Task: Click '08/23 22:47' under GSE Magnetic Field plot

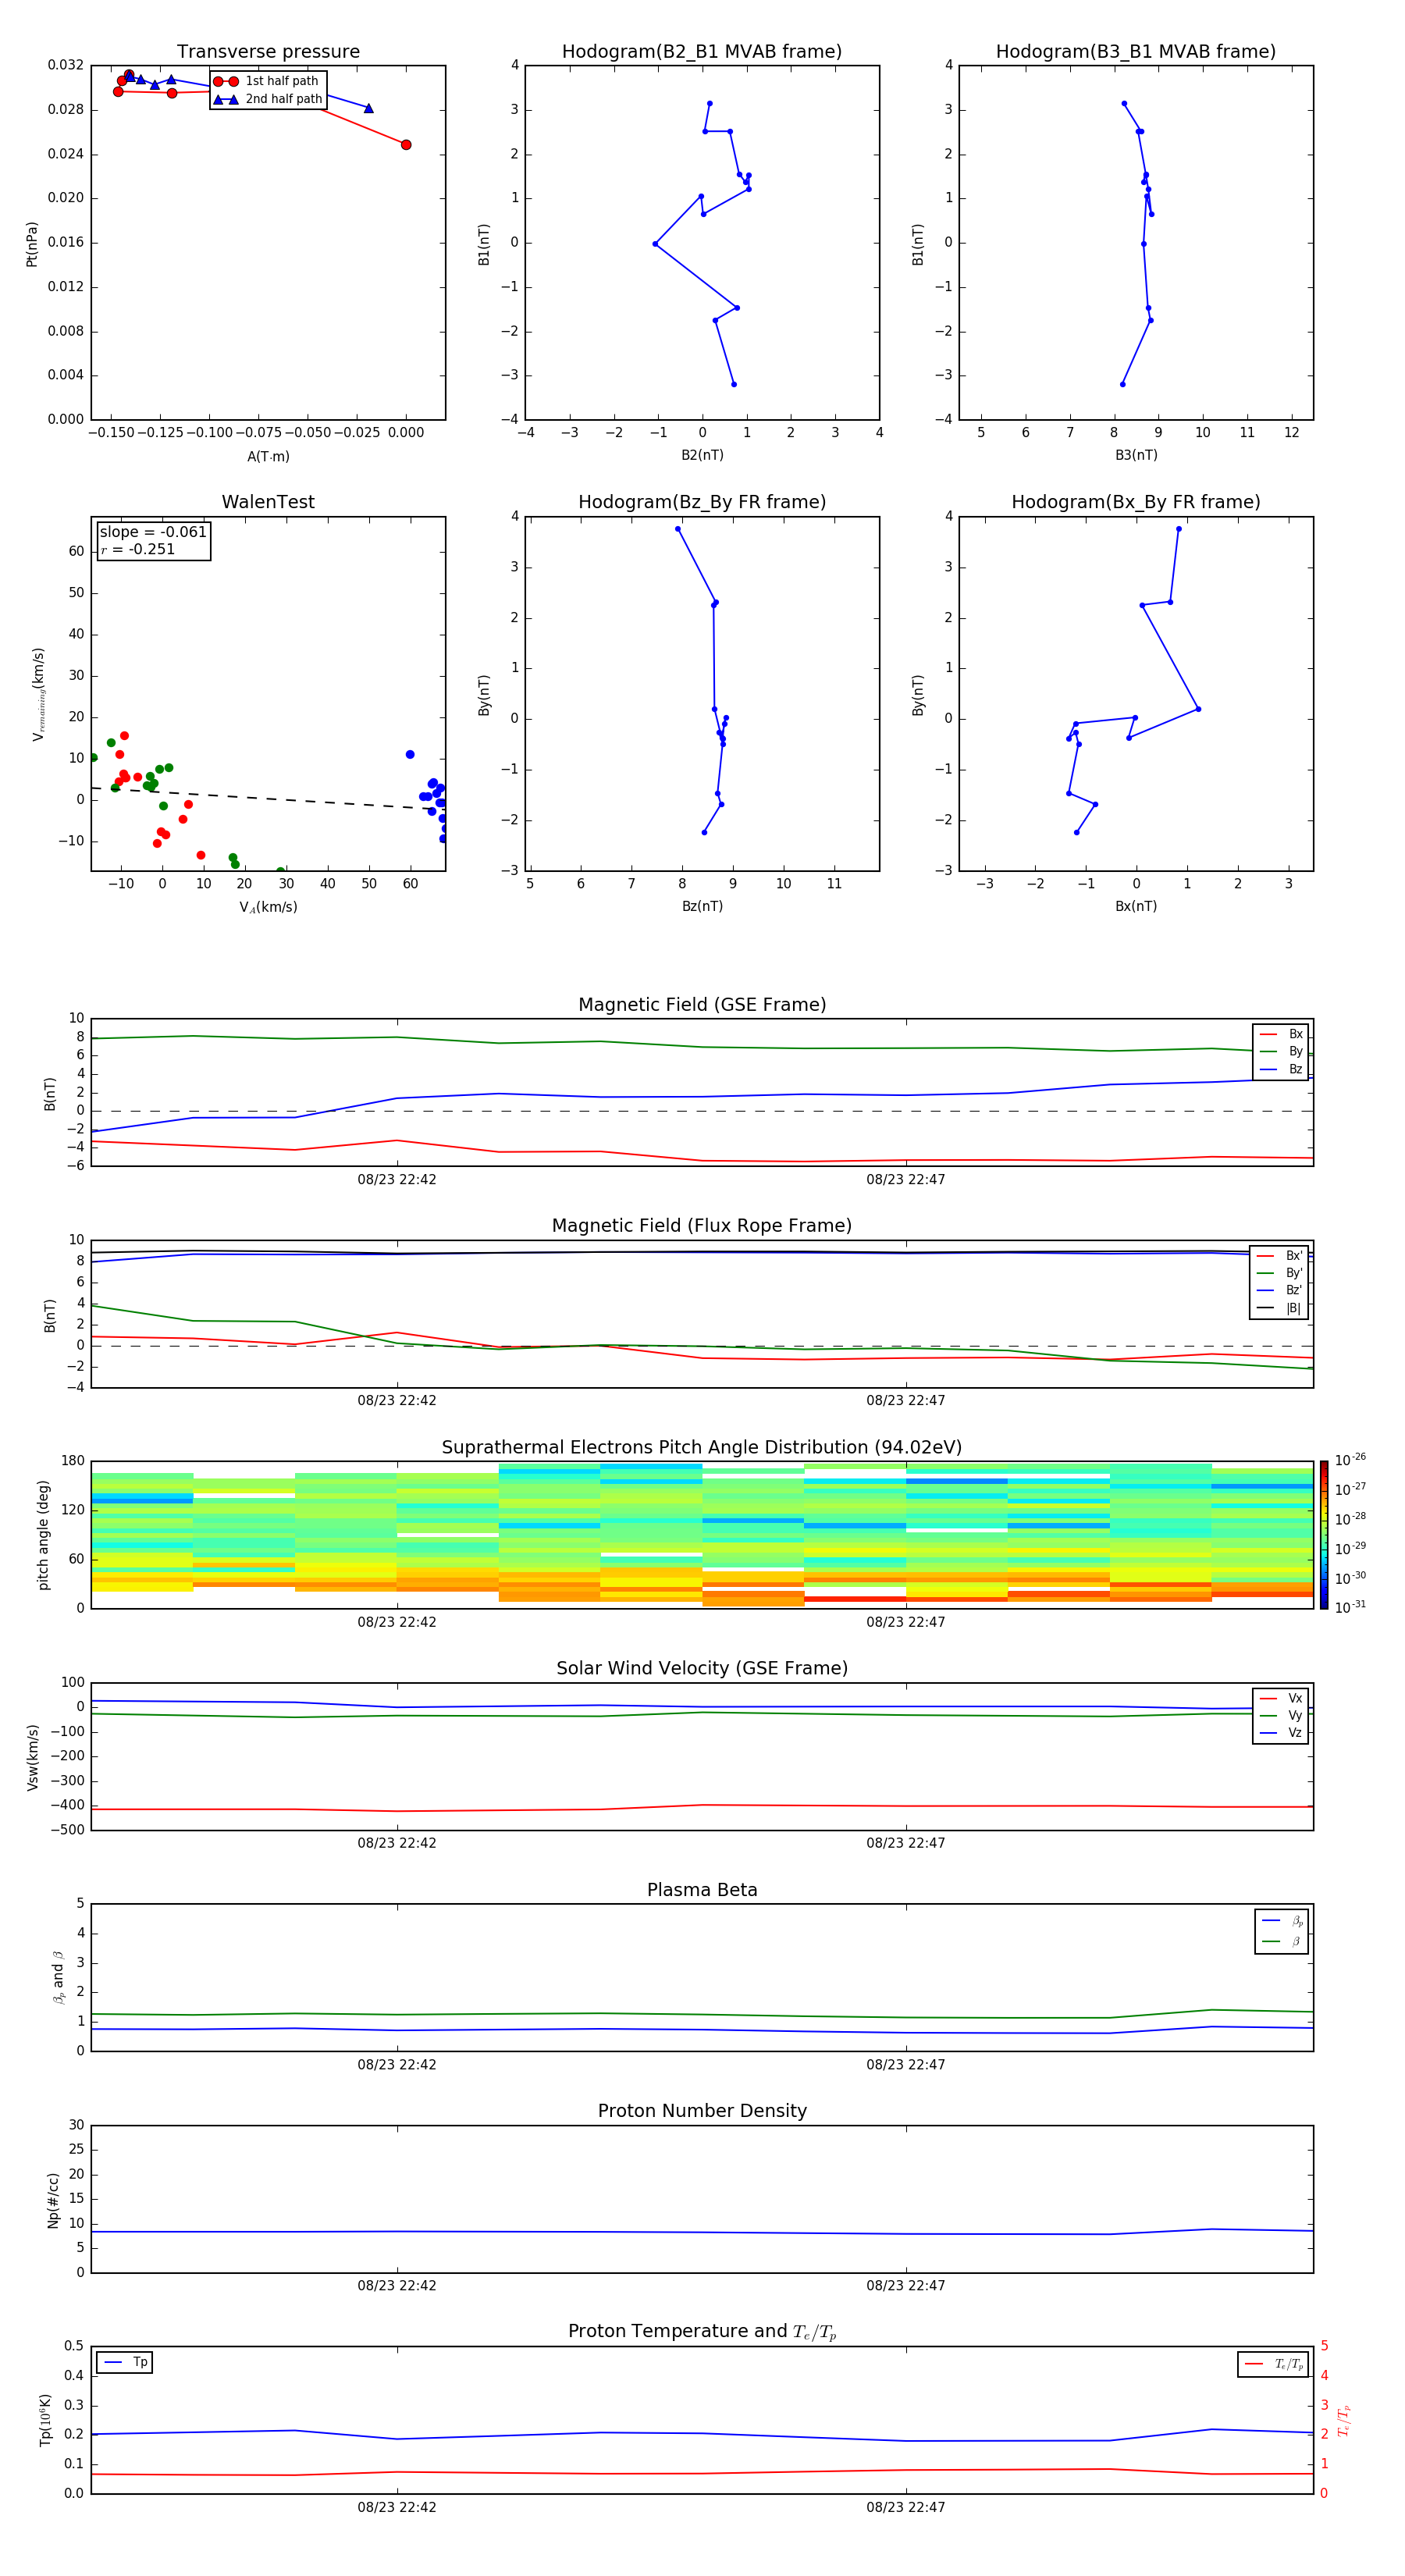Action: (x=905, y=1180)
